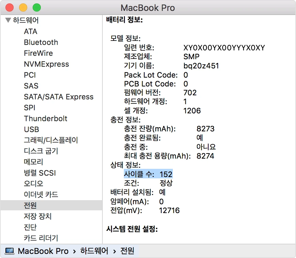The height and width of the screenshot is (258, 296).
Task: Select PCI in the hardware sidebar
Action: click(29, 75)
